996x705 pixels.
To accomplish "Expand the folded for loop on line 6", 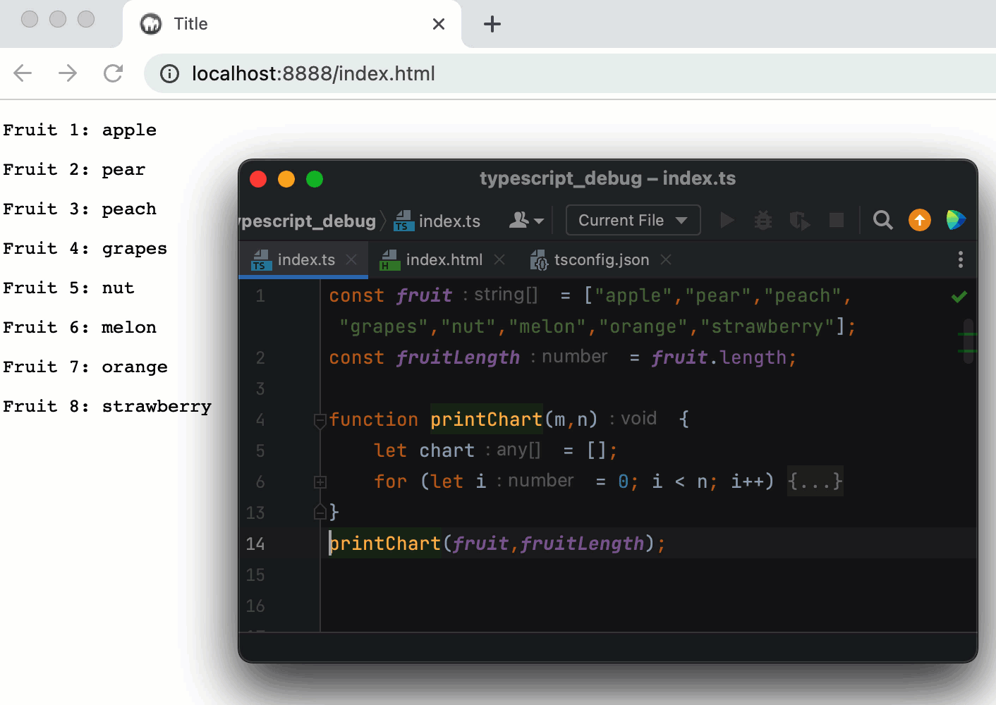I will tap(320, 482).
